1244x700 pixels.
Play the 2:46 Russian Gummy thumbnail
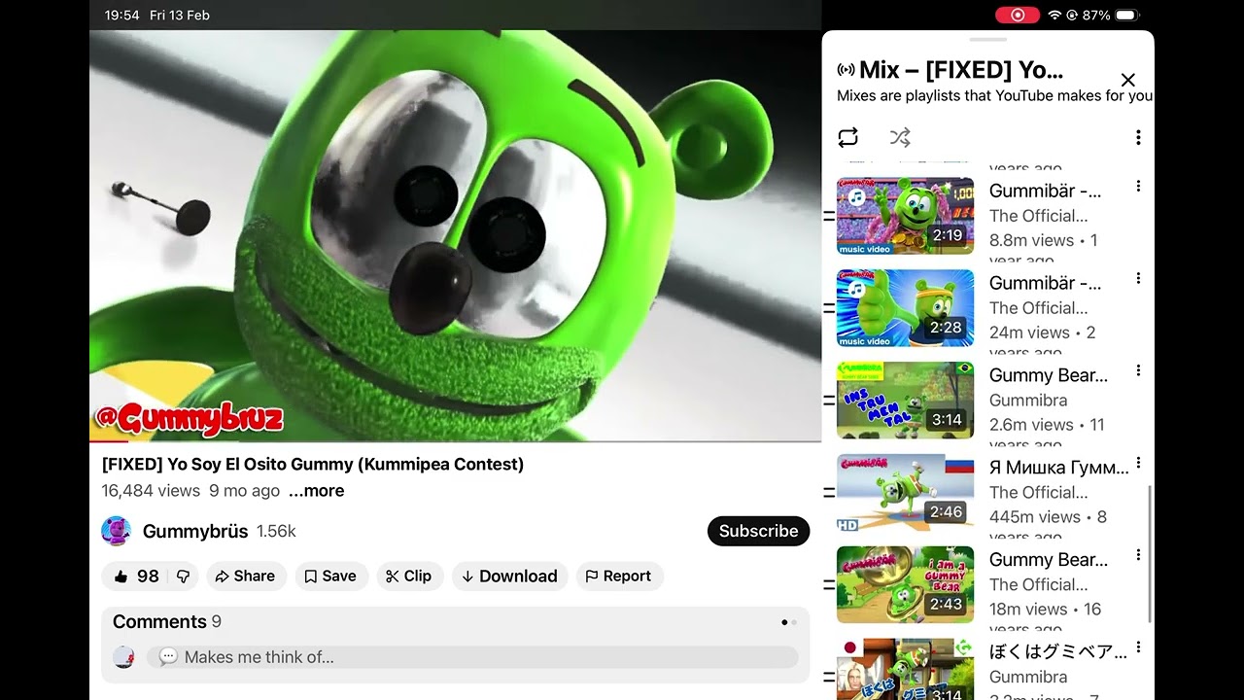(905, 493)
